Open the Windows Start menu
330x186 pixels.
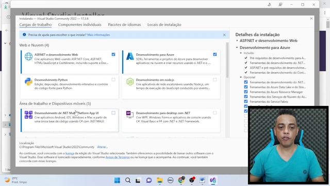pyautogui.click(x=117, y=180)
